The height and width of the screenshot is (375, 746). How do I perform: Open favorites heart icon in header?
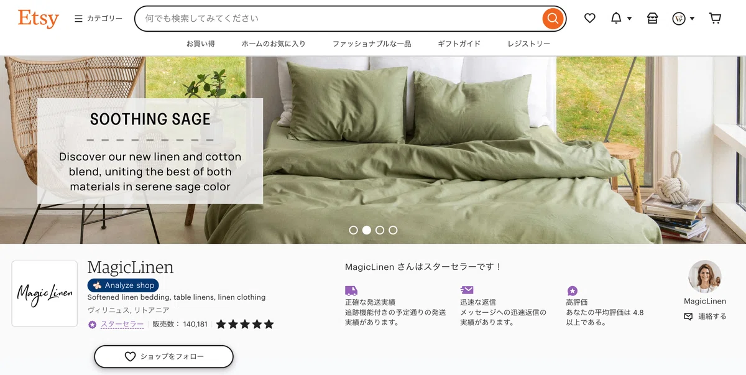point(590,19)
